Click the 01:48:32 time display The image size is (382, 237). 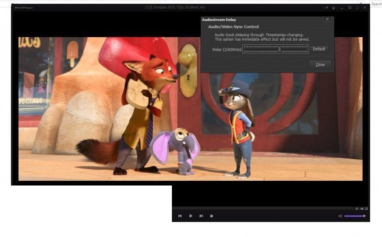[361, 208]
